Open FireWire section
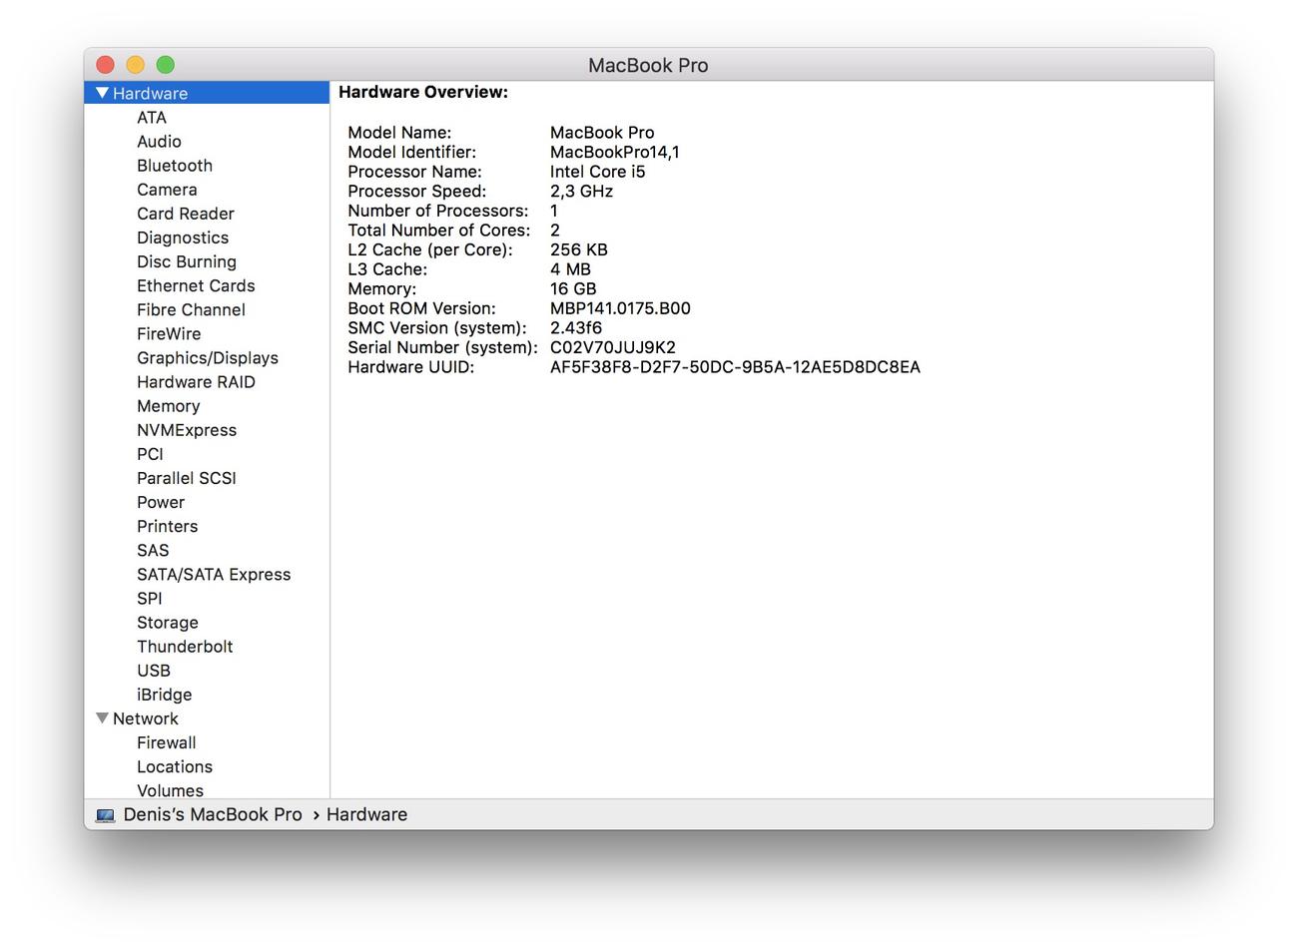The image size is (1298, 950). pyautogui.click(x=169, y=333)
